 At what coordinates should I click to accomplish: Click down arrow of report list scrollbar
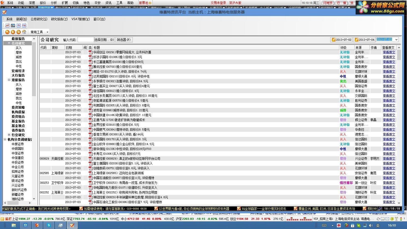(399, 203)
